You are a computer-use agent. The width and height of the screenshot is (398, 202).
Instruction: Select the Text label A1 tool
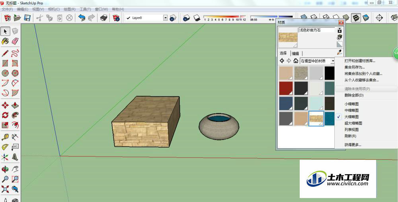point(15,147)
